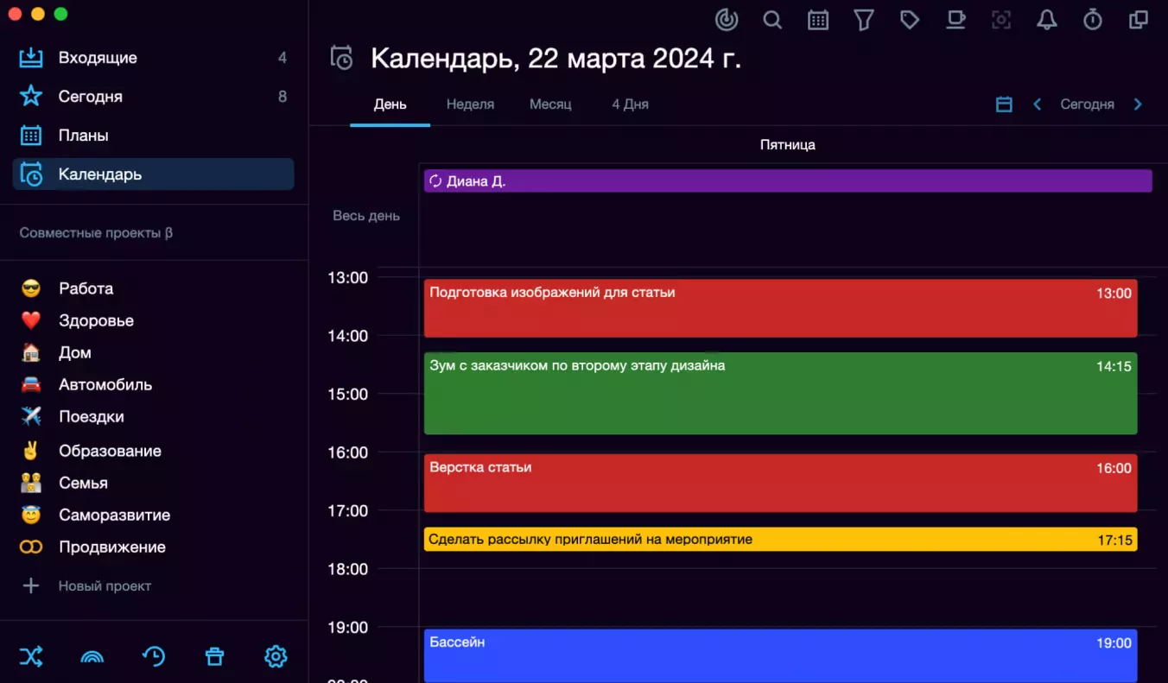The image size is (1168, 683).
Task: Open settings gear in bottom bar
Action: click(x=276, y=656)
